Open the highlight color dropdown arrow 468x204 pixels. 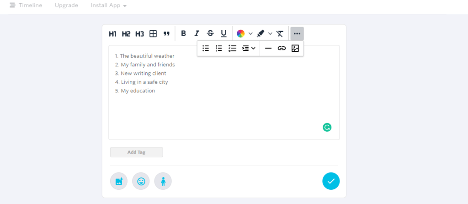click(x=270, y=33)
